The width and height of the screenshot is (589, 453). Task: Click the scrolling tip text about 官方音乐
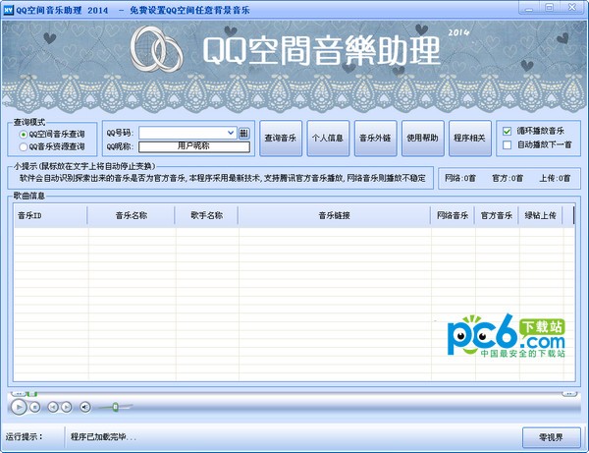pyautogui.click(x=223, y=178)
